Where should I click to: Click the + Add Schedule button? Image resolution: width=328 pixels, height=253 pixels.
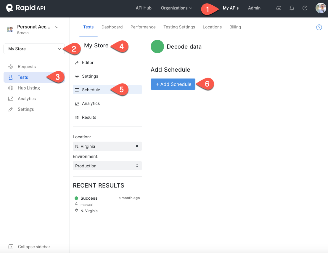[173, 84]
